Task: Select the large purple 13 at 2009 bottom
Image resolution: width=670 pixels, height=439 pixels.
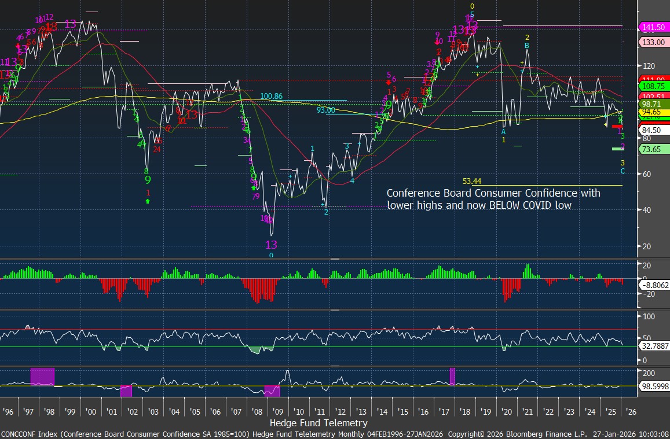Action: pyautogui.click(x=271, y=245)
